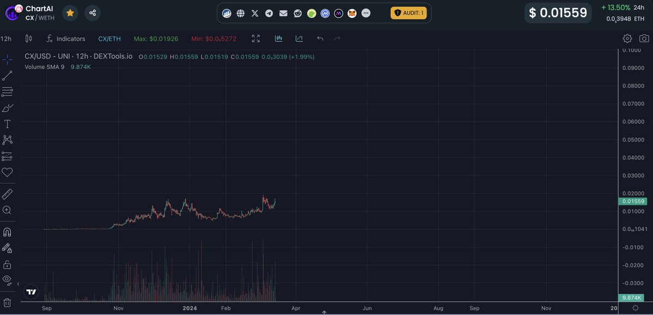Toggle fullscreen chart mode
Viewport: 653px width, 315px height.
256,39
